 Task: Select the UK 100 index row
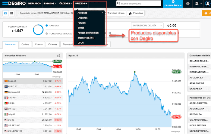click(x=33, y=109)
